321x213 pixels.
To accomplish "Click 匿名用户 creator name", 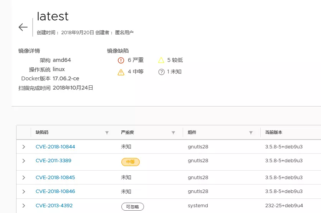I will coord(124,32).
